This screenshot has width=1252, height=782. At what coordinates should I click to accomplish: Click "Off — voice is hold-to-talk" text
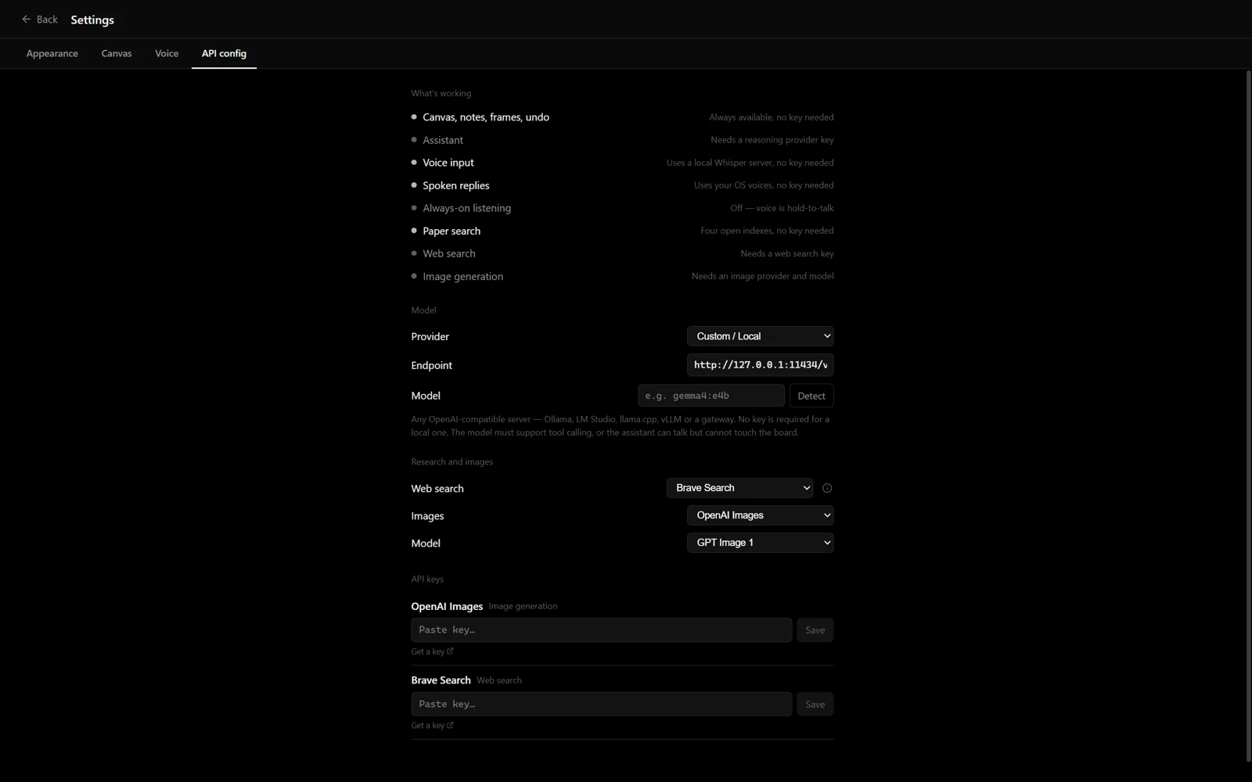(782, 208)
